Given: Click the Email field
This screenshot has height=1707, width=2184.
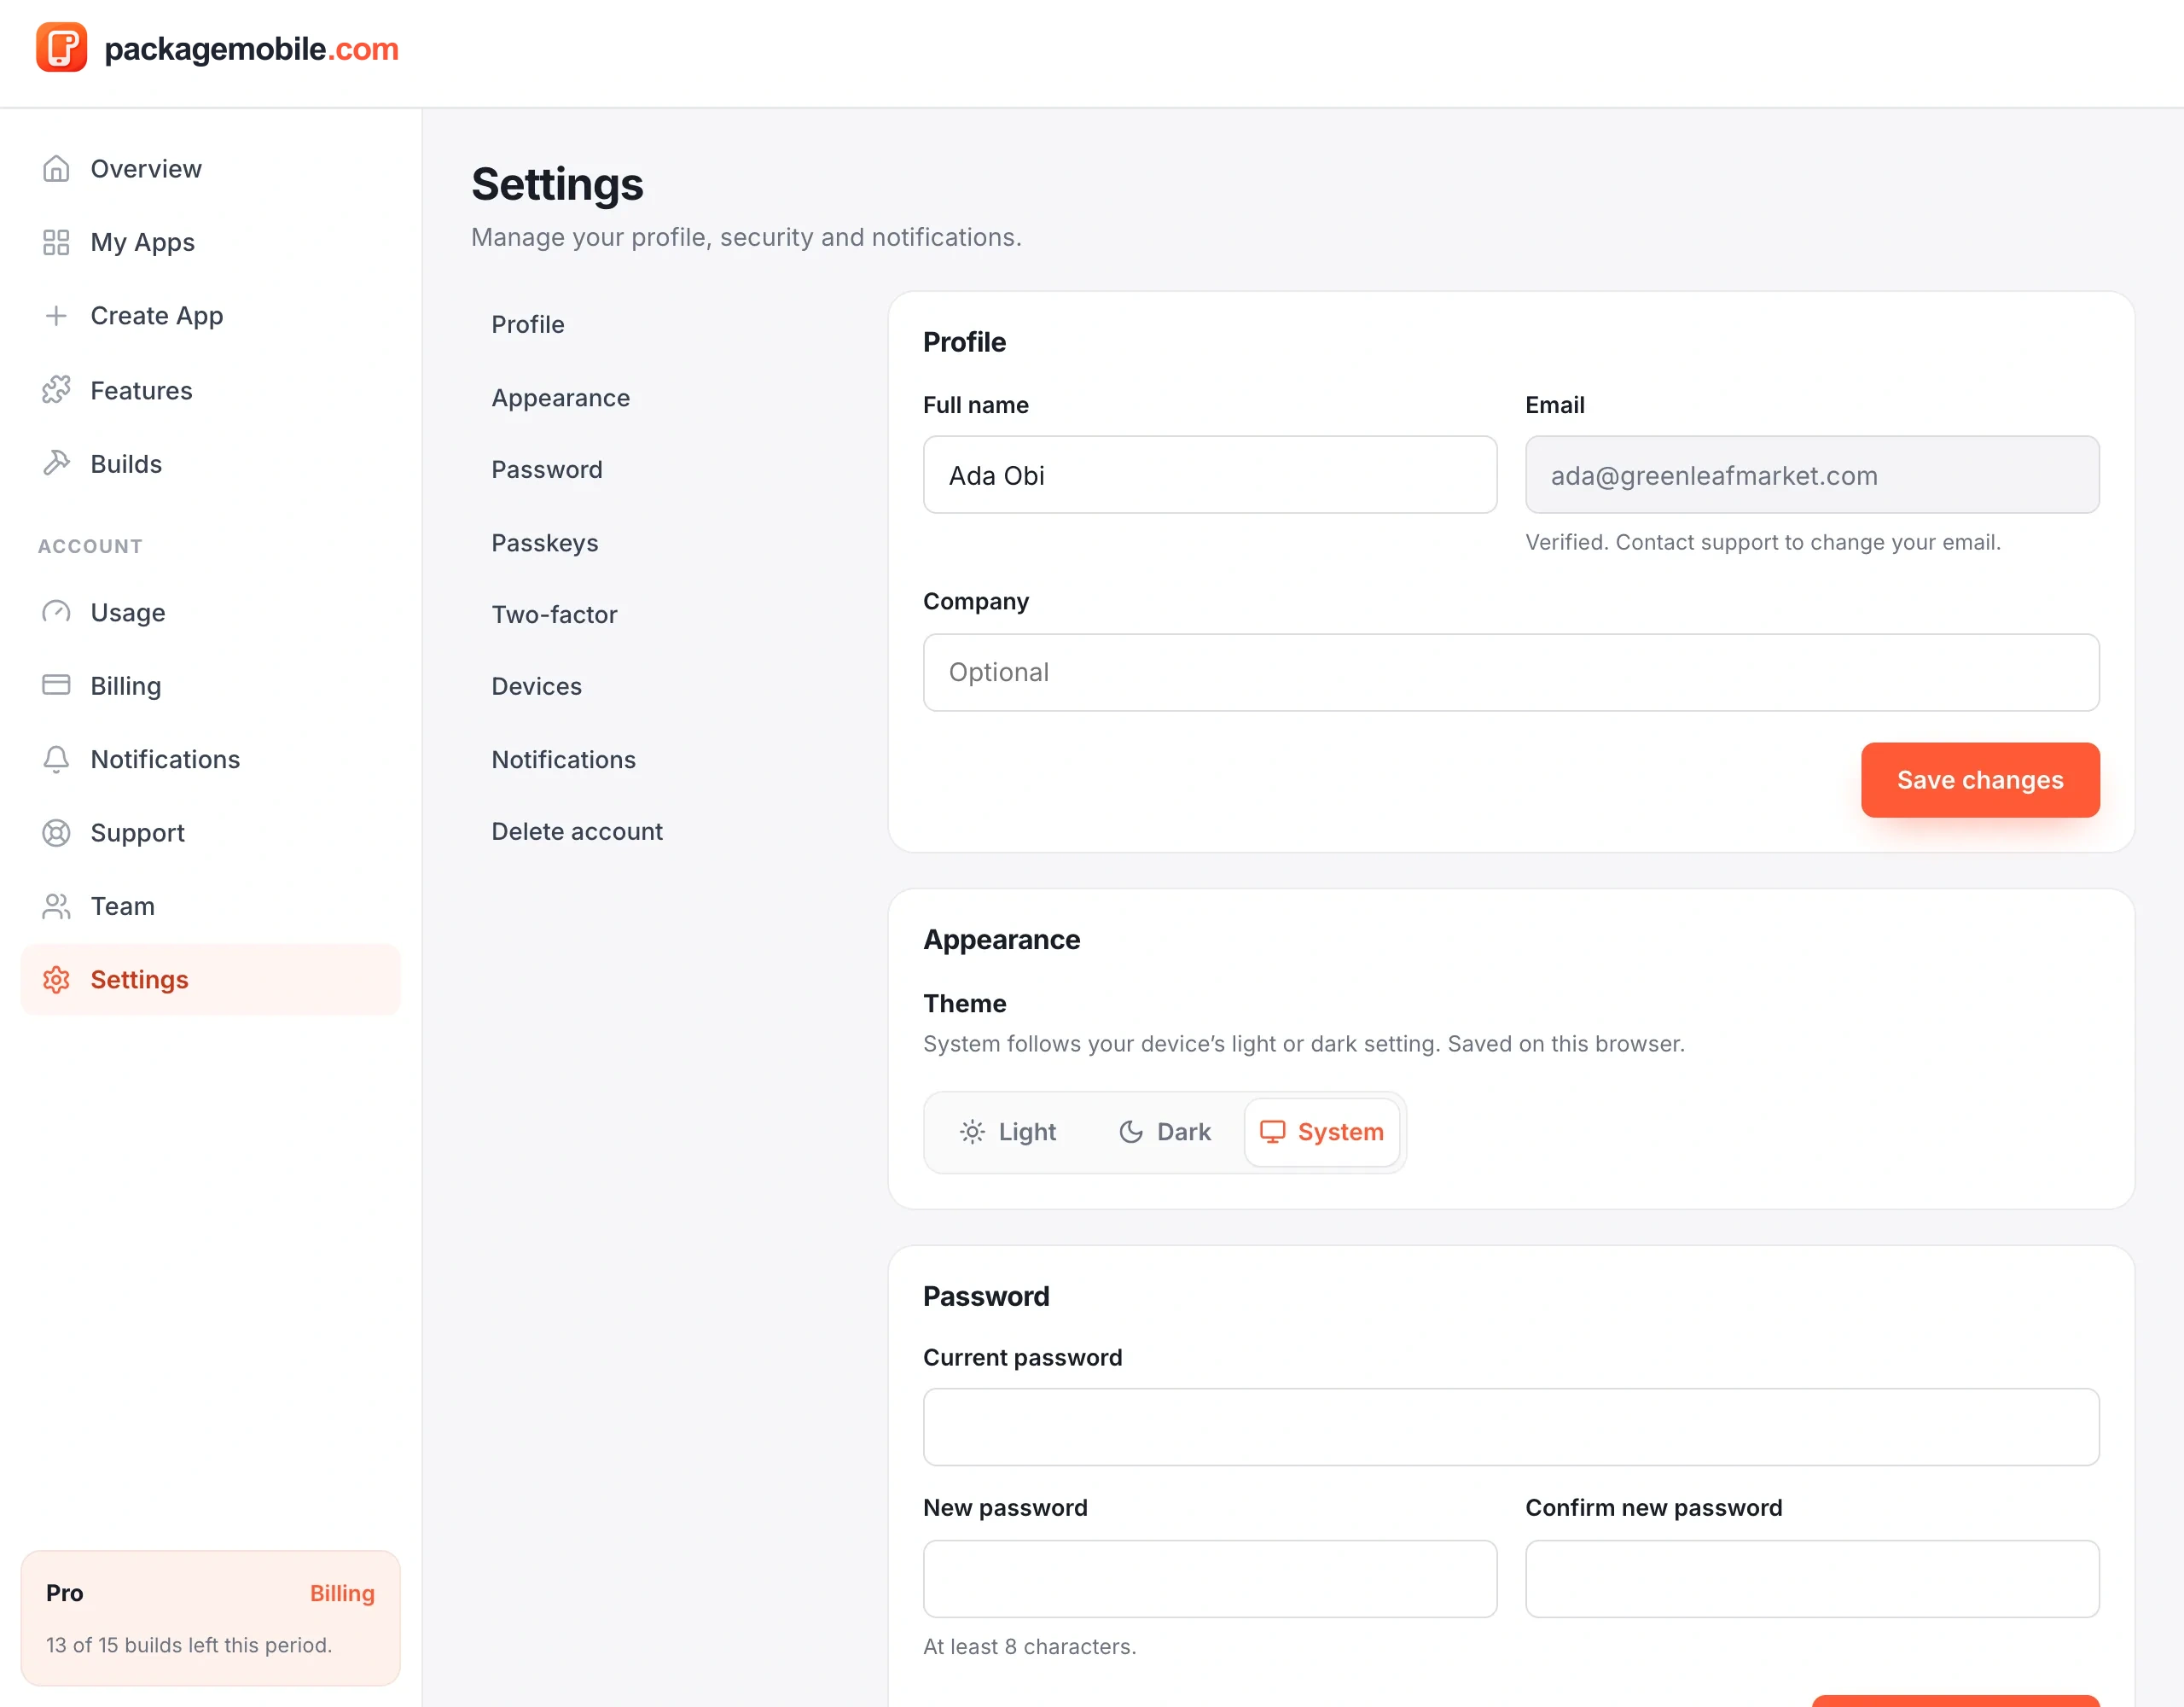Looking at the screenshot, I should pos(1812,475).
